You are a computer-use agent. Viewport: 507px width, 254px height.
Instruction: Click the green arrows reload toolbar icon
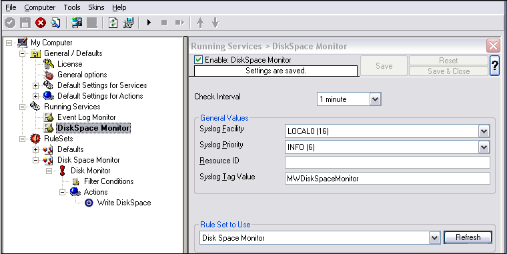tap(113, 23)
